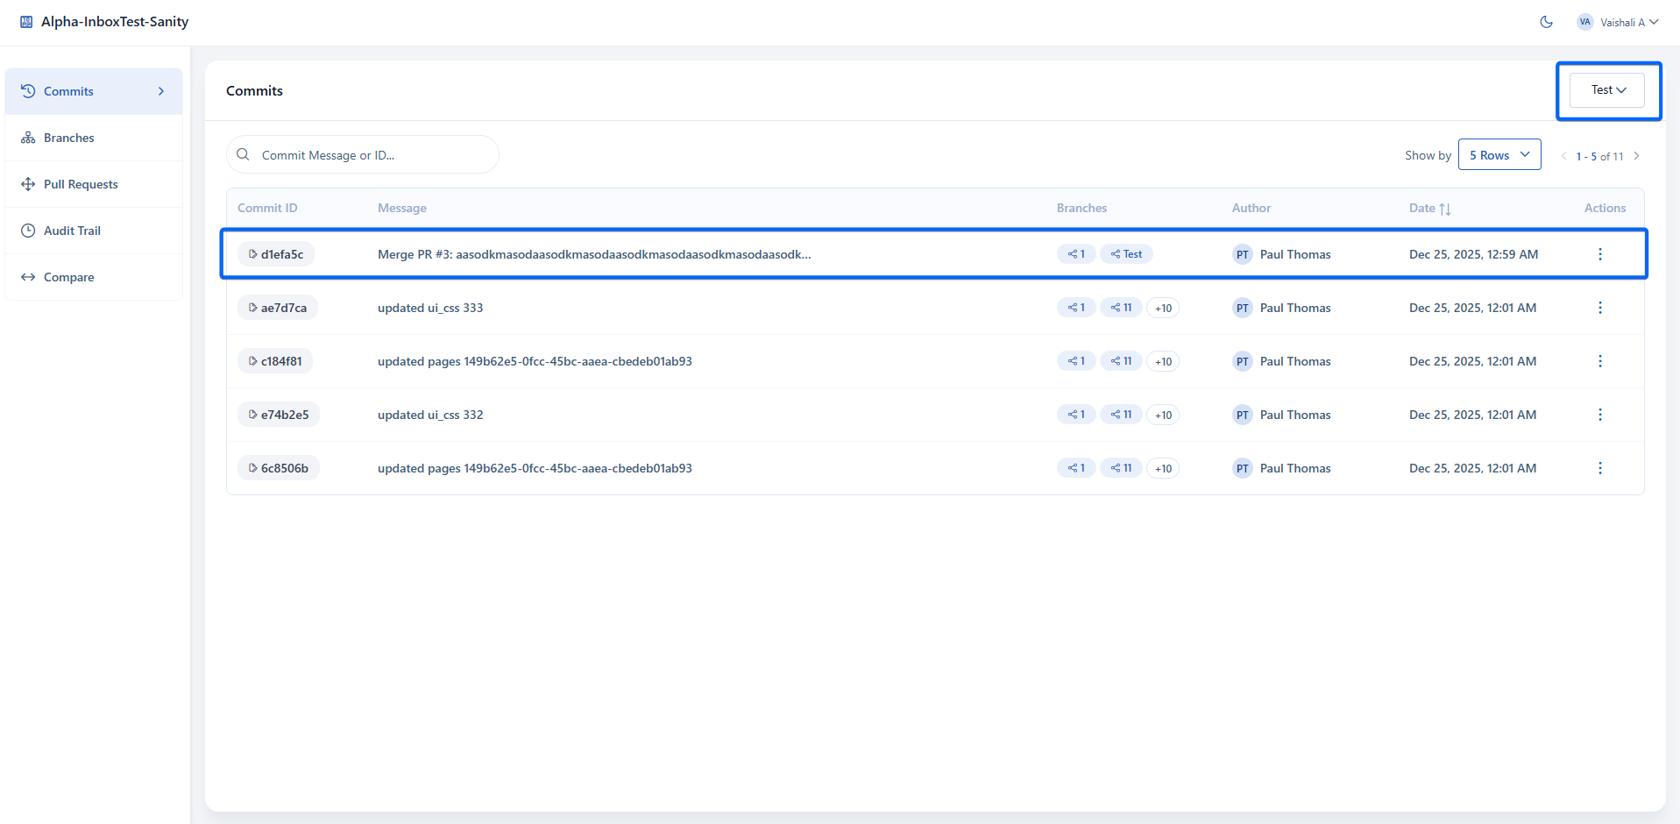This screenshot has height=824, width=1680.
Task: Open Vaishali A user menu
Action: [1618, 22]
